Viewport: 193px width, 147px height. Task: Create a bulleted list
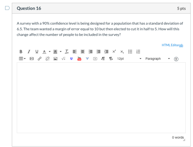coord(130,52)
